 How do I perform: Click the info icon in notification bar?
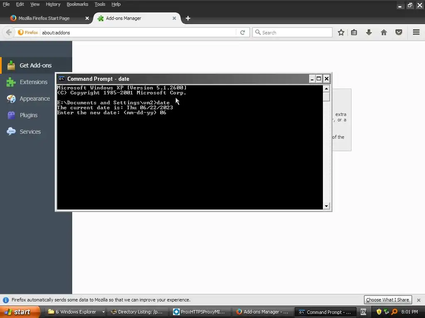tap(6, 300)
